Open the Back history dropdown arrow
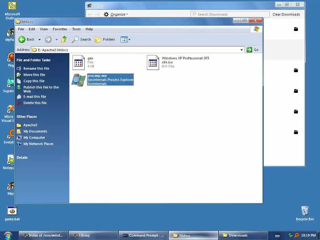This screenshot has height=240, width=320. click(x=39, y=40)
